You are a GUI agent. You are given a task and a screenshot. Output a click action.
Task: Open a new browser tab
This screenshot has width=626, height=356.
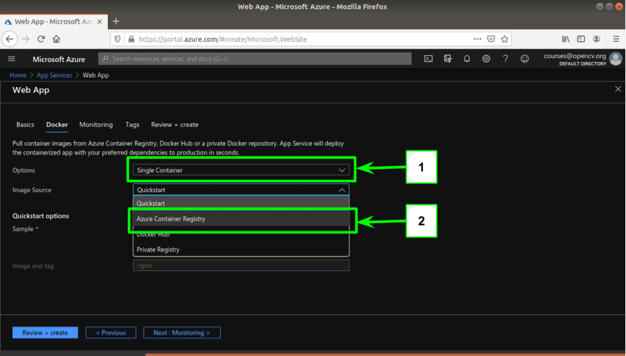(x=116, y=21)
